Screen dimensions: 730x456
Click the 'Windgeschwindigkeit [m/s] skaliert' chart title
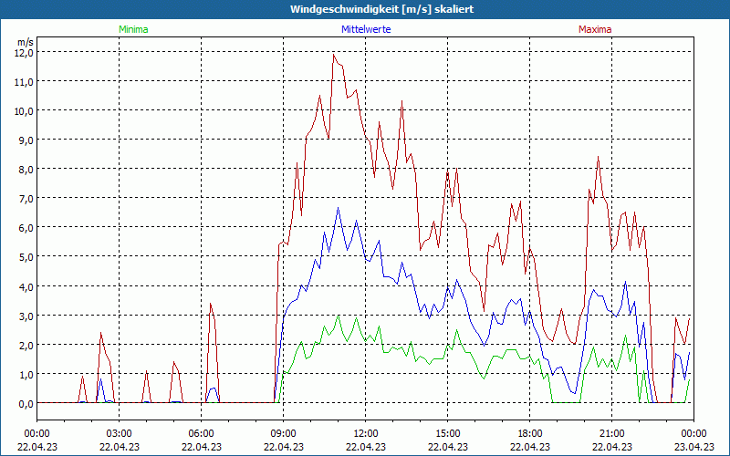381,9
